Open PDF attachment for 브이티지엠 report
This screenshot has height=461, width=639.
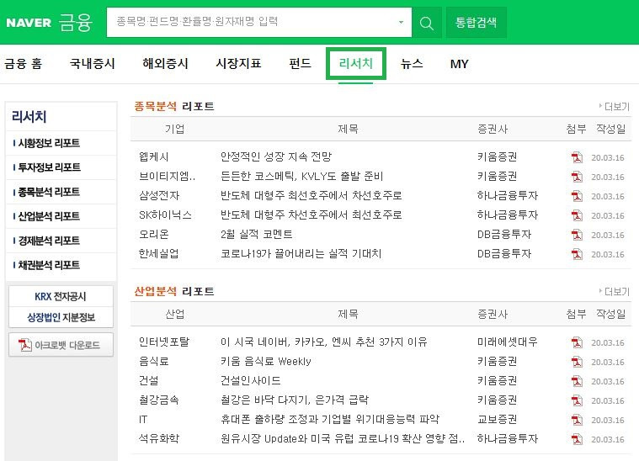pos(577,177)
